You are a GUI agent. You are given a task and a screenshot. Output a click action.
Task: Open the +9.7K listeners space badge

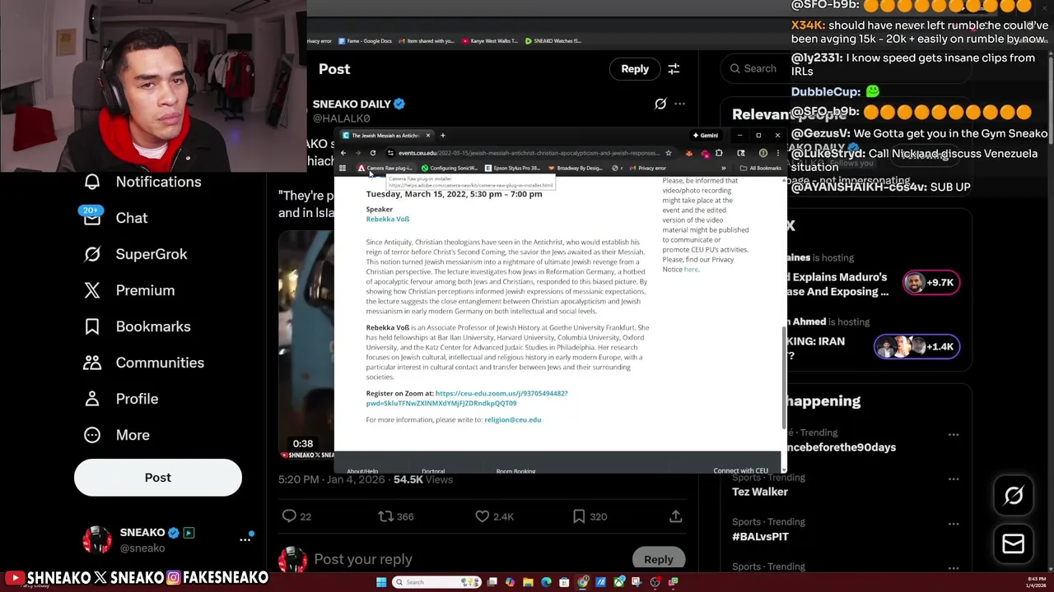click(x=931, y=282)
